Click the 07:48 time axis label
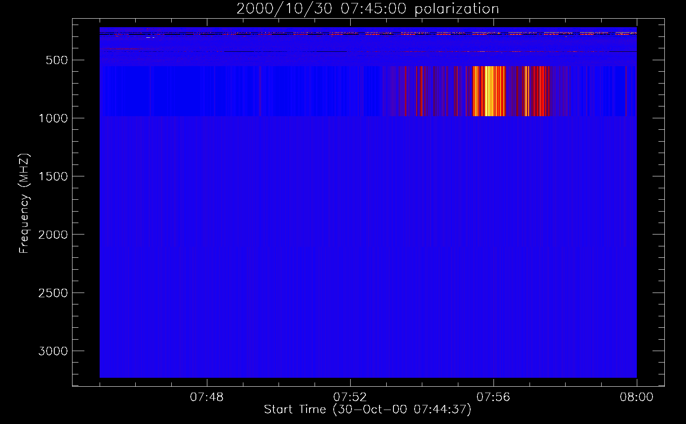Screen dimensions: 686x424 207,397
